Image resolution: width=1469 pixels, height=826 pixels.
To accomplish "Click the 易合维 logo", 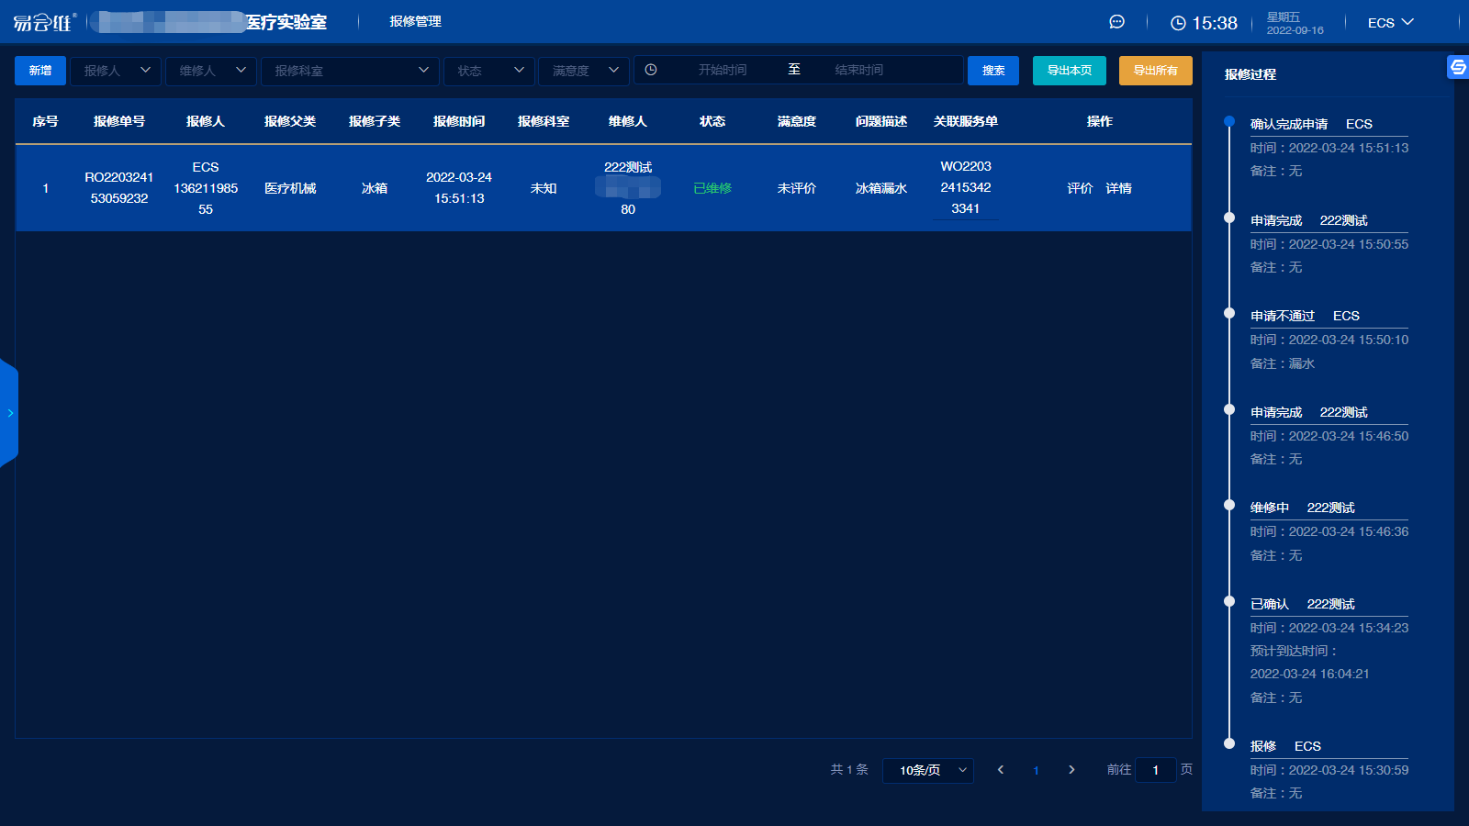I will [44, 22].
